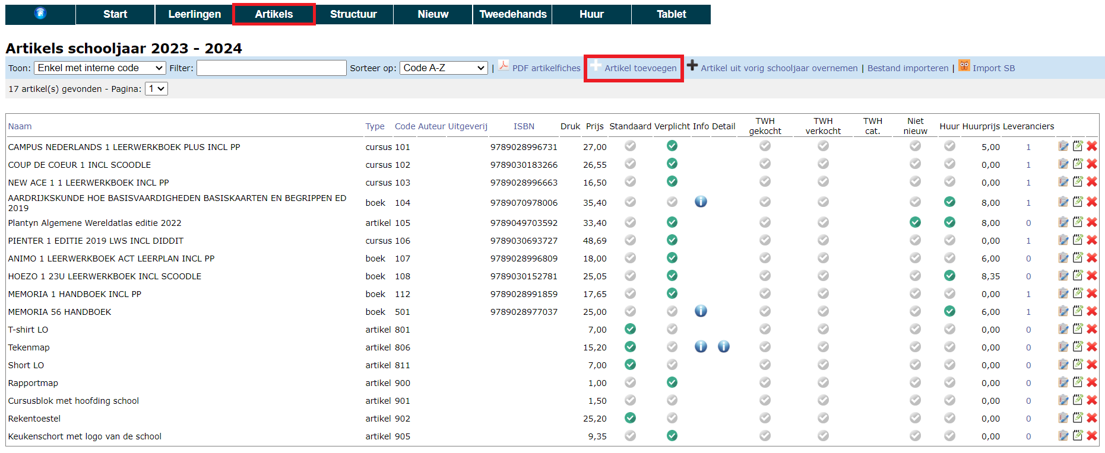1105x453 pixels.
Task: Open the Tablet menu tab
Action: pos(671,14)
